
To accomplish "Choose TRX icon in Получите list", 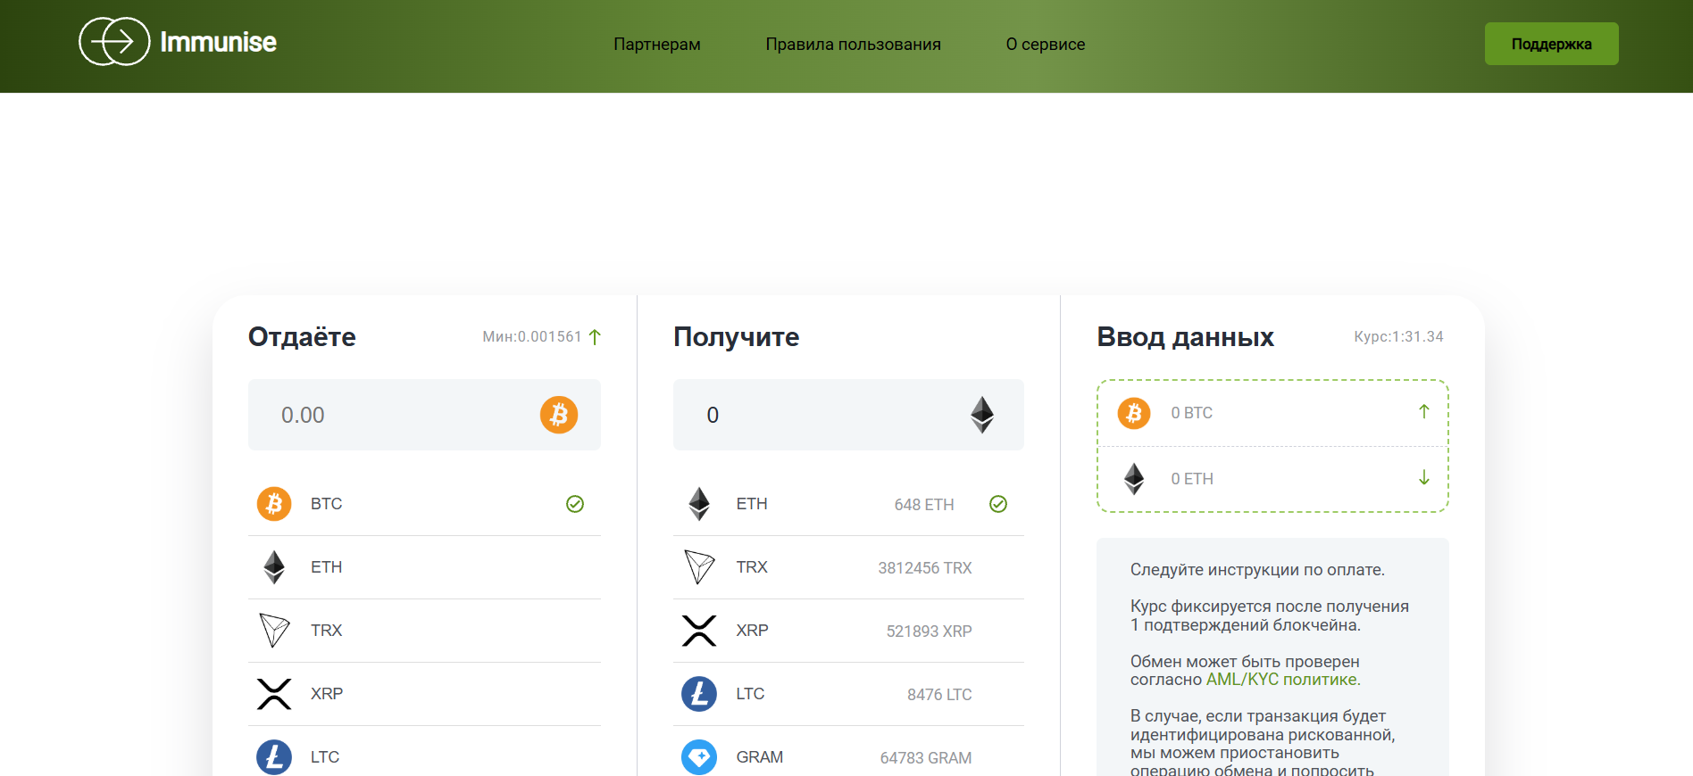I will [x=699, y=567].
